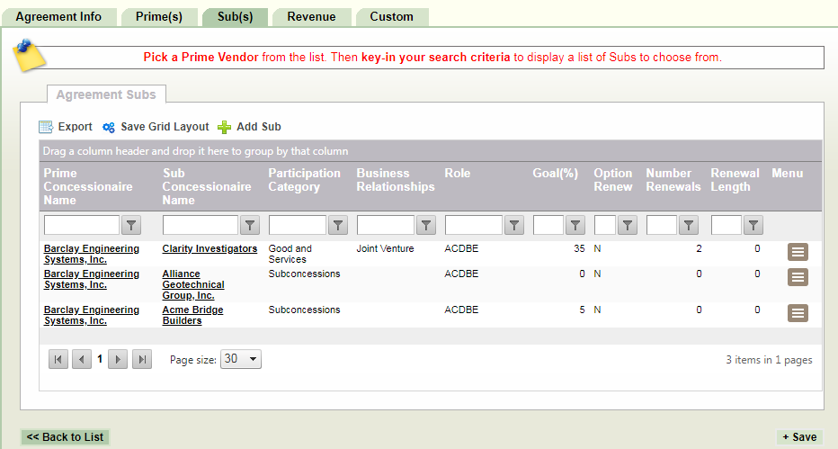Open the Agreement Info tab
This screenshot has width=838, height=449.
pos(59,17)
